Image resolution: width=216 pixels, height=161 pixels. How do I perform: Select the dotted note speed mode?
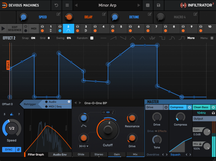coord(12,114)
